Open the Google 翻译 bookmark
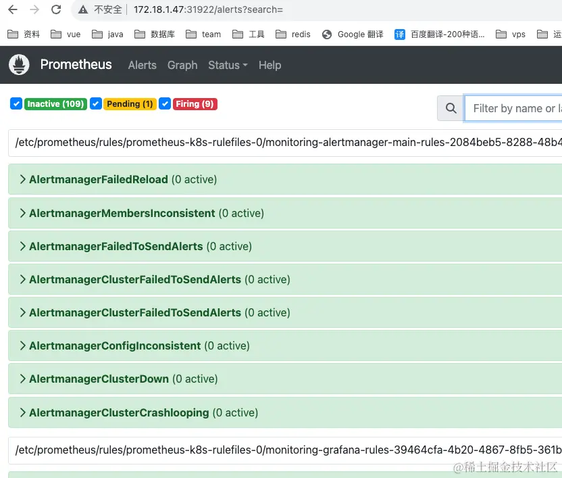The image size is (562, 478). pyautogui.click(x=353, y=34)
